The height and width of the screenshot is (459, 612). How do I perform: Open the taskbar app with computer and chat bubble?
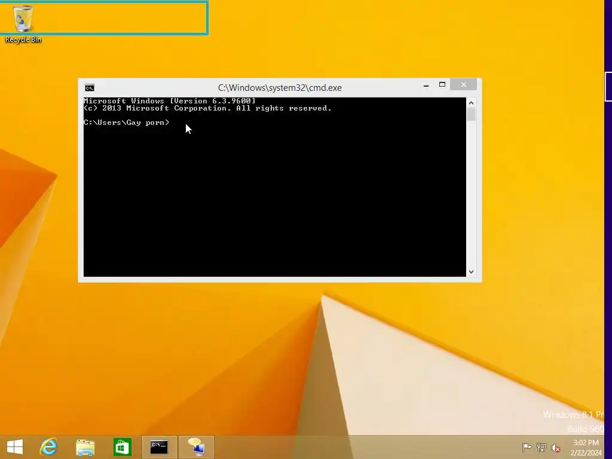point(197,447)
